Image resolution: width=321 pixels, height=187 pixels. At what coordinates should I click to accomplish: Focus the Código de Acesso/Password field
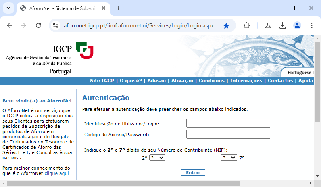tap(228, 134)
